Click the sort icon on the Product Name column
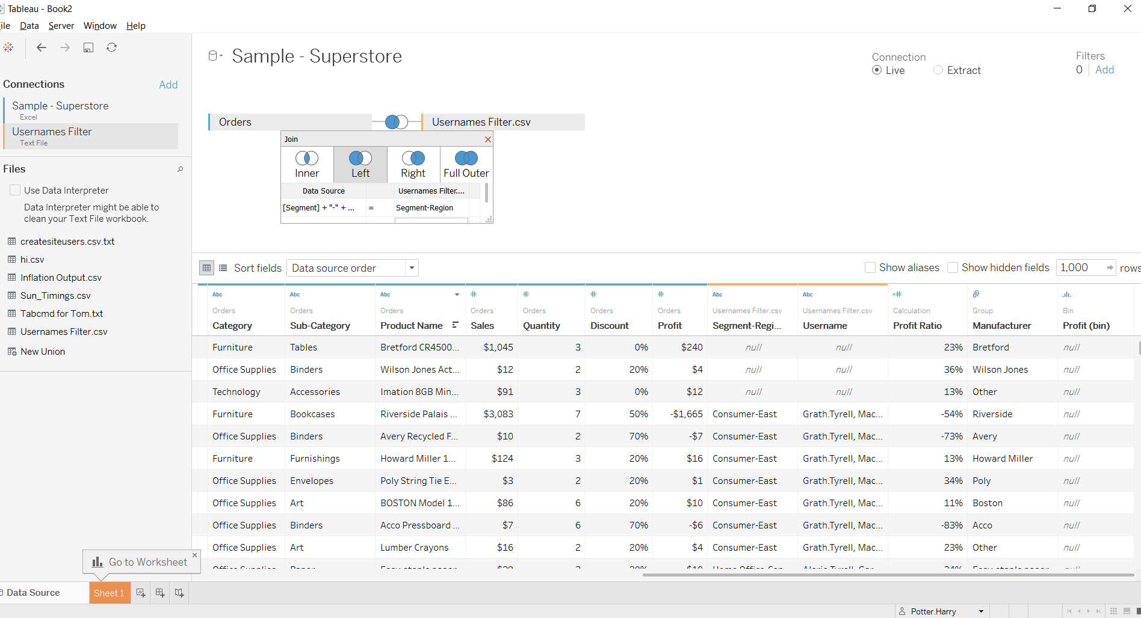 [456, 325]
